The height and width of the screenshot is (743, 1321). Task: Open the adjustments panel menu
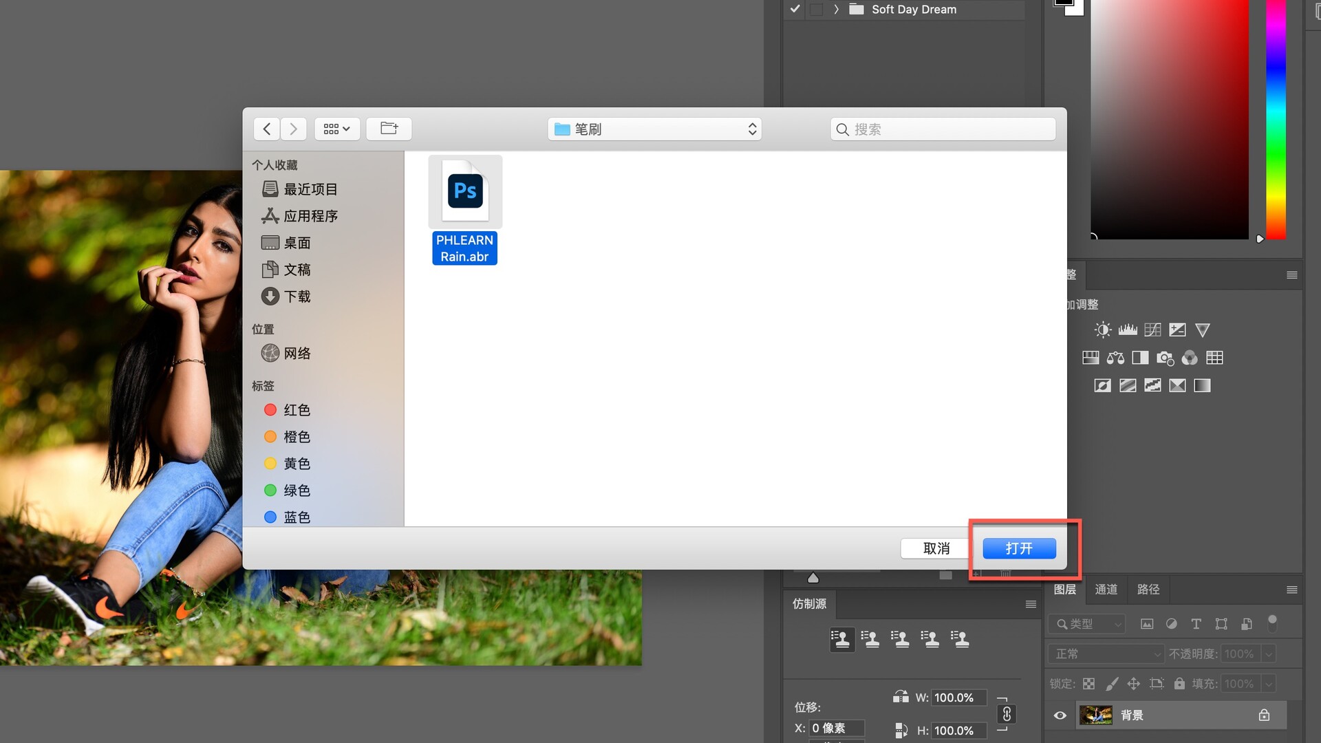pyautogui.click(x=1292, y=275)
